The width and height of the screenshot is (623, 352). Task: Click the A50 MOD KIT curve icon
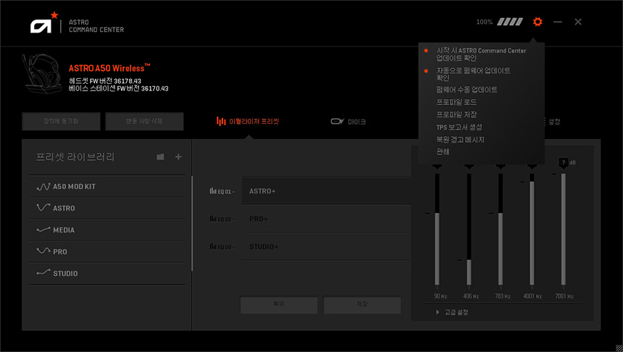pyautogui.click(x=43, y=187)
